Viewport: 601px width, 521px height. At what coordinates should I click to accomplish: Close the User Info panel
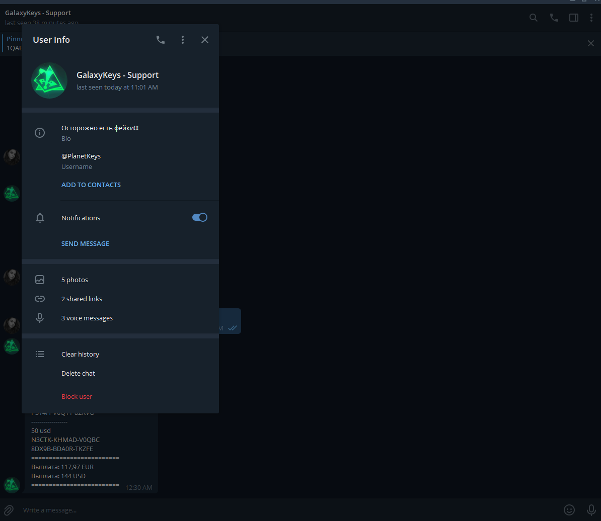tap(205, 40)
